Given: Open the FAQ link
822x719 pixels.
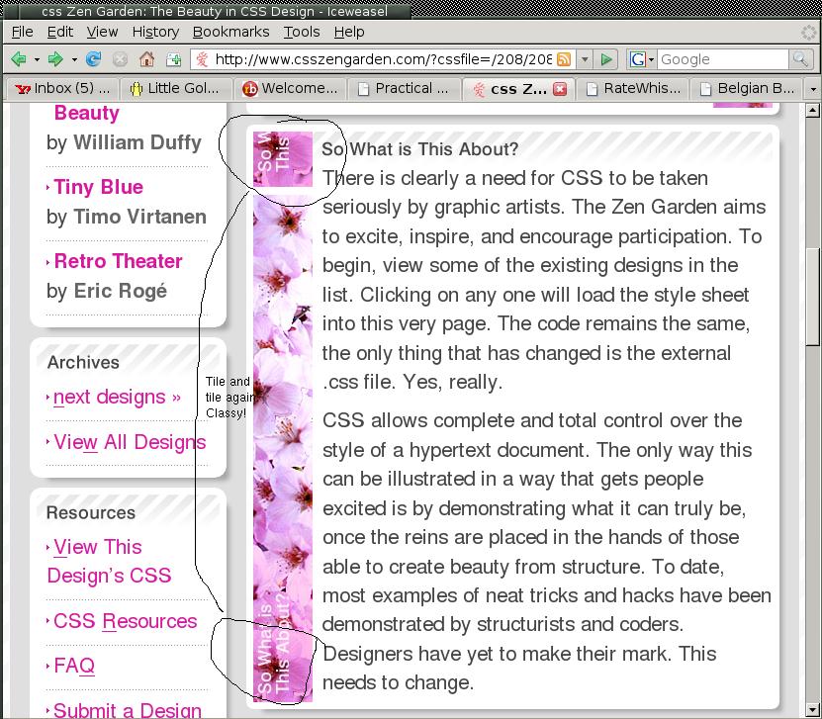Looking at the screenshot, I should coord(74,666).
